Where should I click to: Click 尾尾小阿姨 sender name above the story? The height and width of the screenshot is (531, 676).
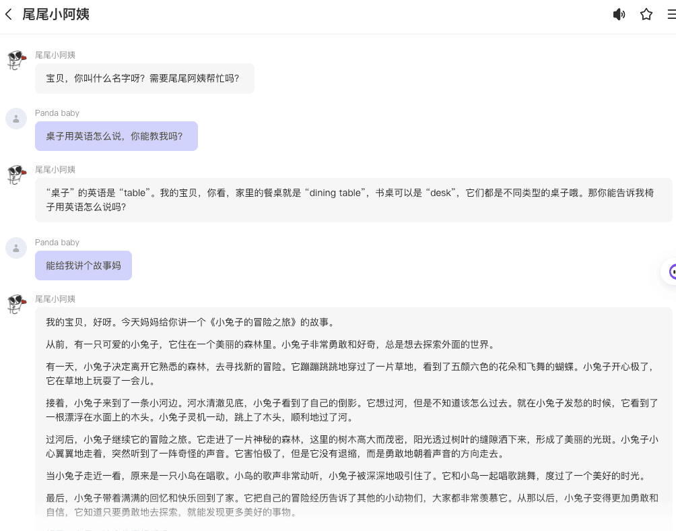55,299
